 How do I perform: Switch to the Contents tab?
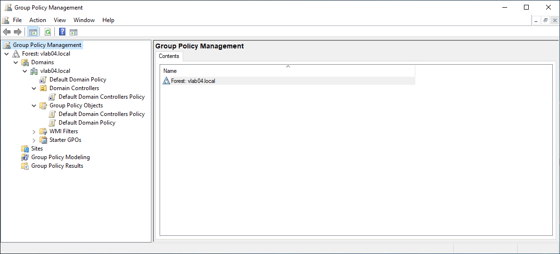pos(169,56)
